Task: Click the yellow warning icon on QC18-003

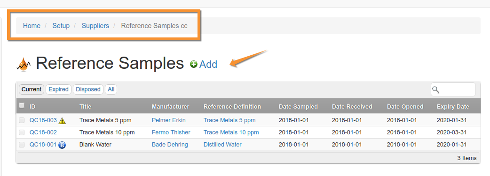Action: (x=62, y=121)
